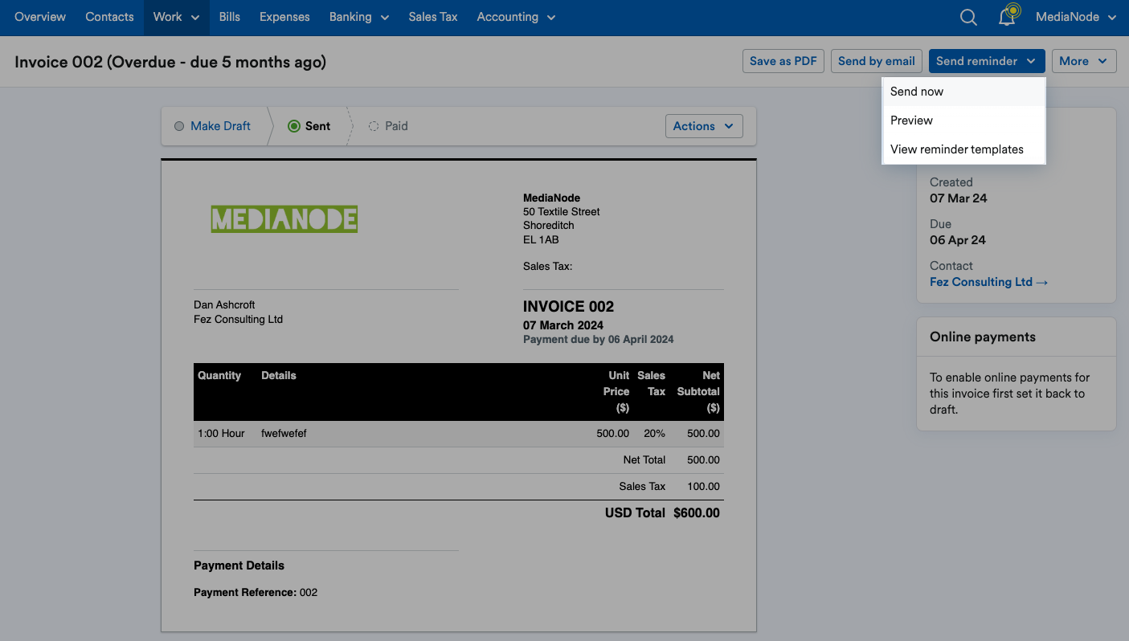This screenshot has height=641, width=1129.
Task: Click the invoice title 'Invoice 002 (Overdue - due 5 months ago)'
Action: [x=170, y=62]
